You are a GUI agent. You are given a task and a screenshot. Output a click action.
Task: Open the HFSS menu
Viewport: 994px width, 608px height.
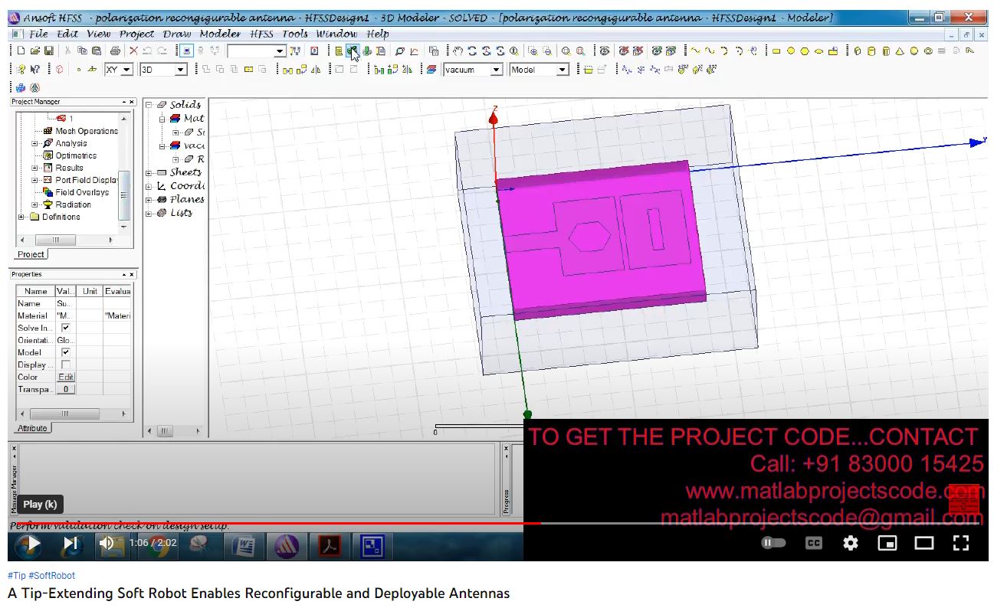click(261, 34)
